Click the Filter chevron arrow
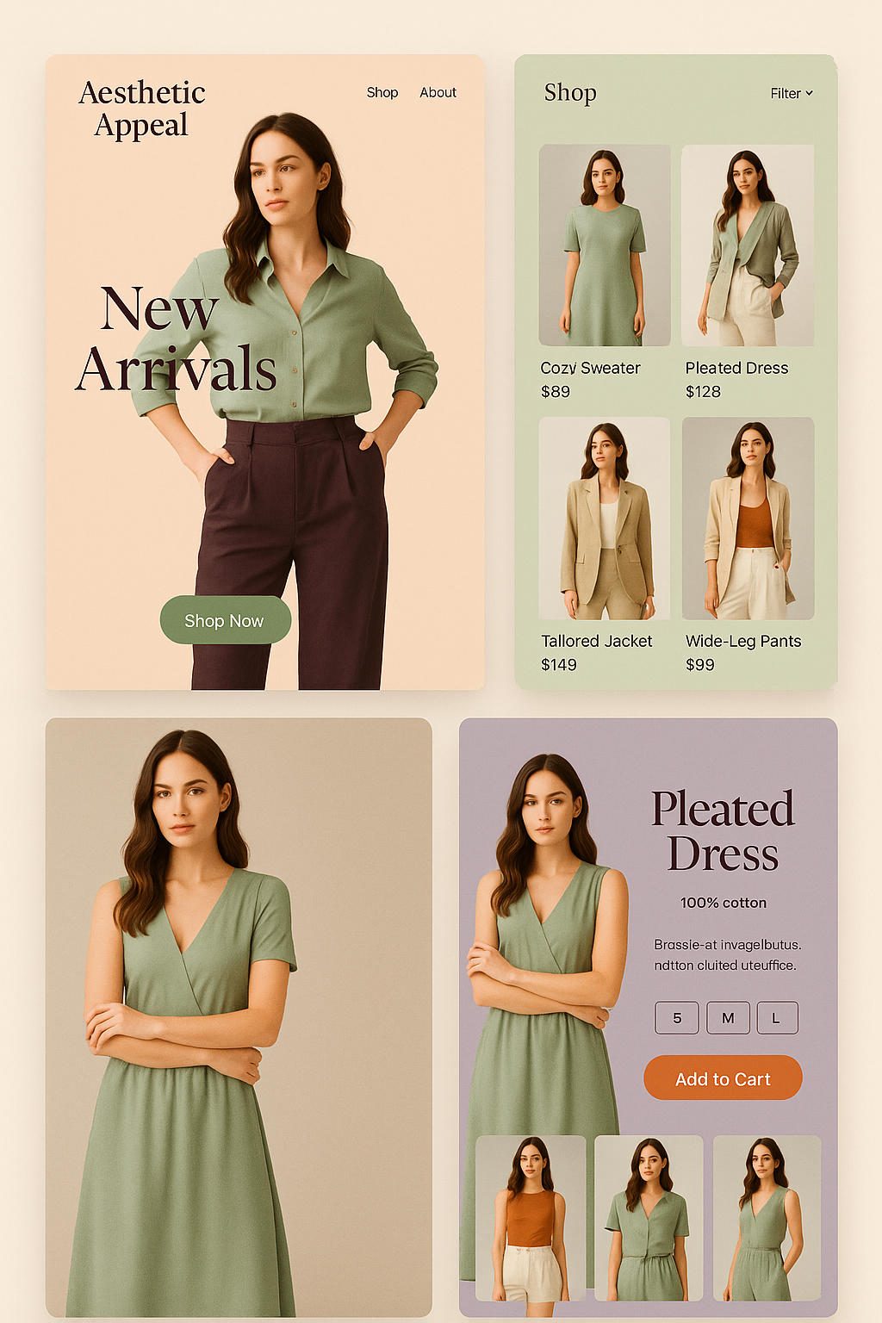The height and width of the screenshot is (1323, 882). pyautogui.click(x=809, y=93)
